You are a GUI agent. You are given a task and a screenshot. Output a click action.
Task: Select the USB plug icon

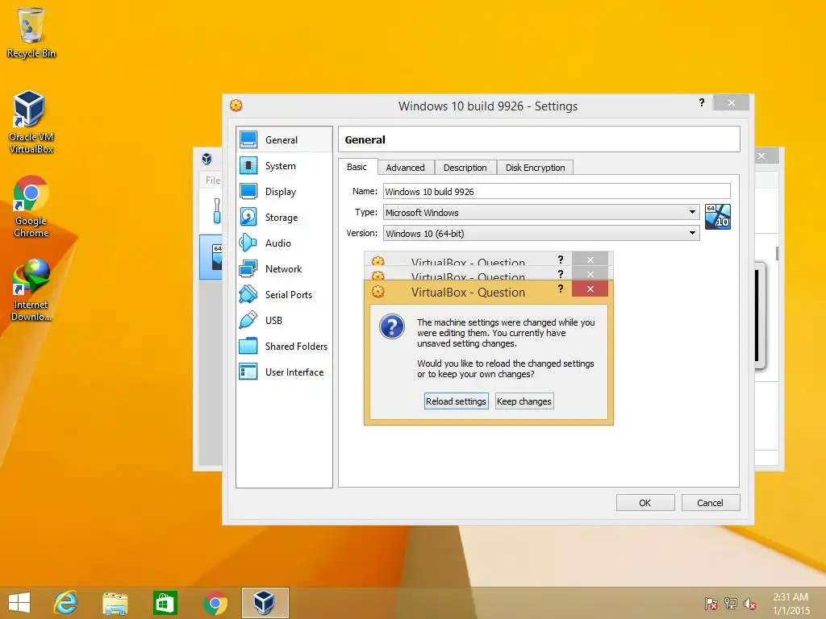coord(248,320)
